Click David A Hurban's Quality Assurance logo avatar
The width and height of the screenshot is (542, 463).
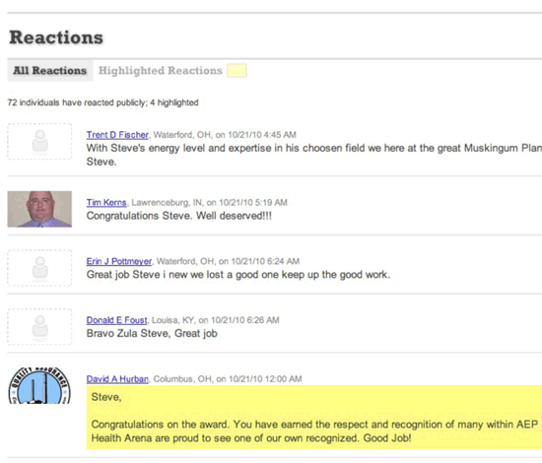click(39, 385)
